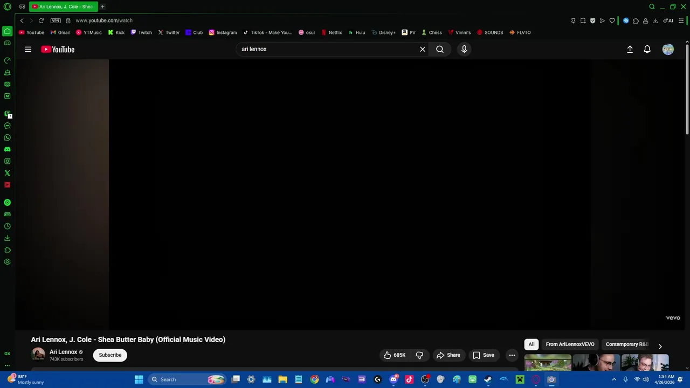Click the site security padlock icon
The height and width of the screenshot is (388, 690).
pyautogui.click(x=68, y=20)
